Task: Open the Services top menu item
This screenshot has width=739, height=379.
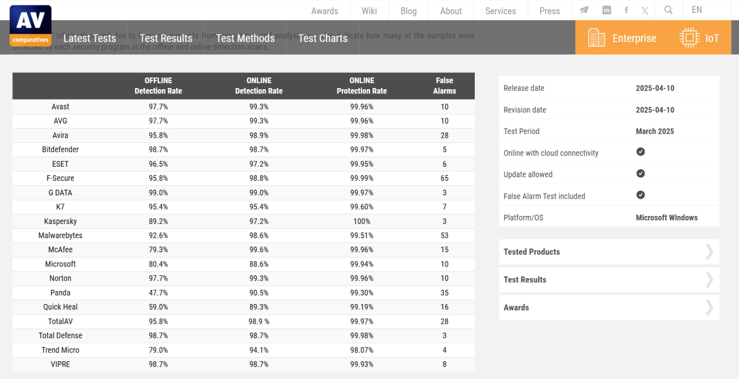Action: pyautogui.click(x=501, y=11)
